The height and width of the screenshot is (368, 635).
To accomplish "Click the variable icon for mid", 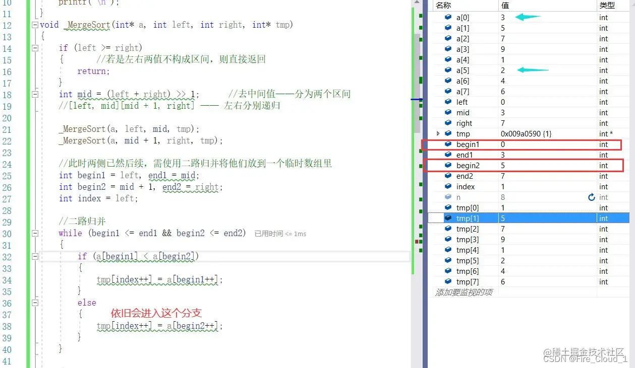I will (x=448, y=112).
